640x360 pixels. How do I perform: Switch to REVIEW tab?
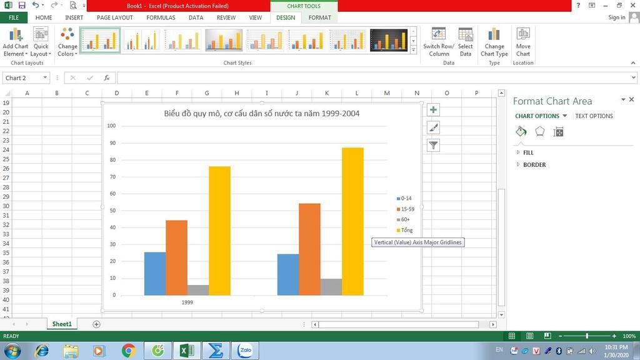click(226, 17)
